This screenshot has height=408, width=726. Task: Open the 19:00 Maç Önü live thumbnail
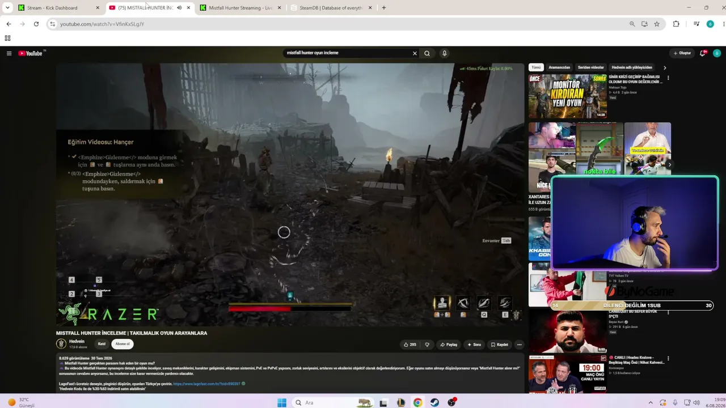click(567, 374)
